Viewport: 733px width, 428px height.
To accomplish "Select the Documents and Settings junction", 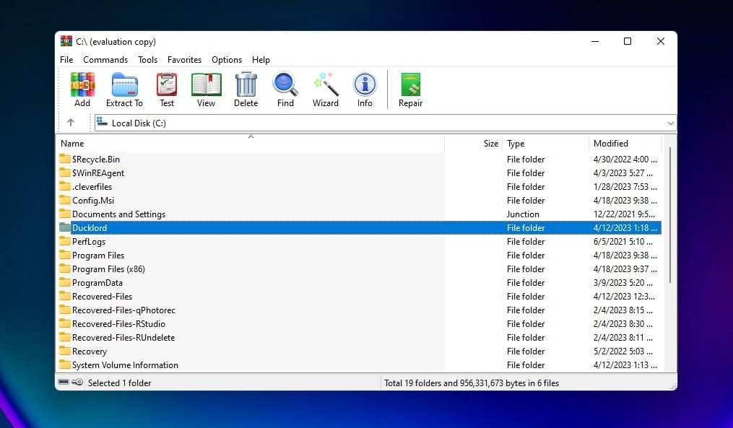I will tap(118, 214).
